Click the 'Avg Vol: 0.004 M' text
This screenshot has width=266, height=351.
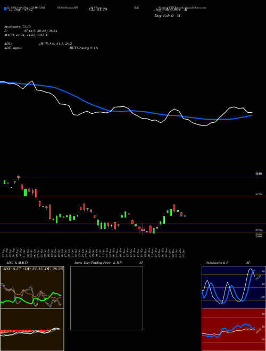click(170, 10)
